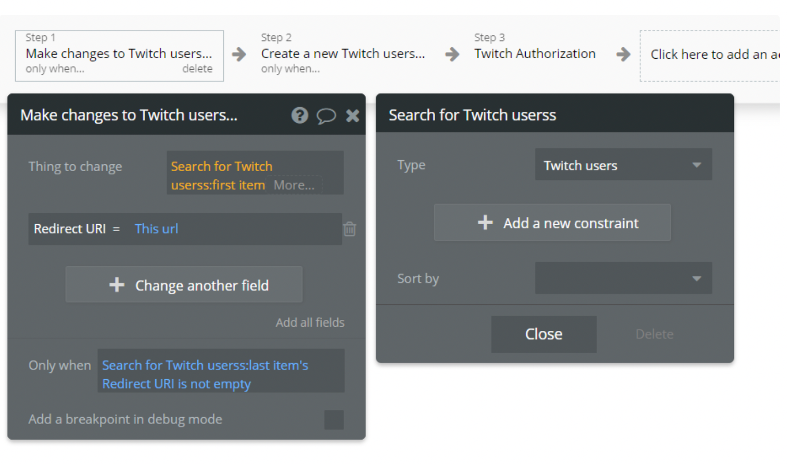Delete the Redirect URI field with trash icon

pos(350,229)
